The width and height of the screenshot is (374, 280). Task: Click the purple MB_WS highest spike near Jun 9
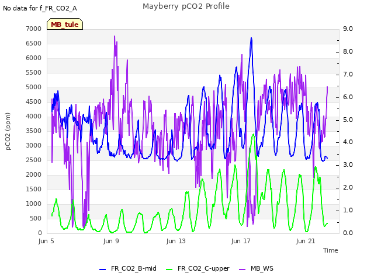pos(115,36)
